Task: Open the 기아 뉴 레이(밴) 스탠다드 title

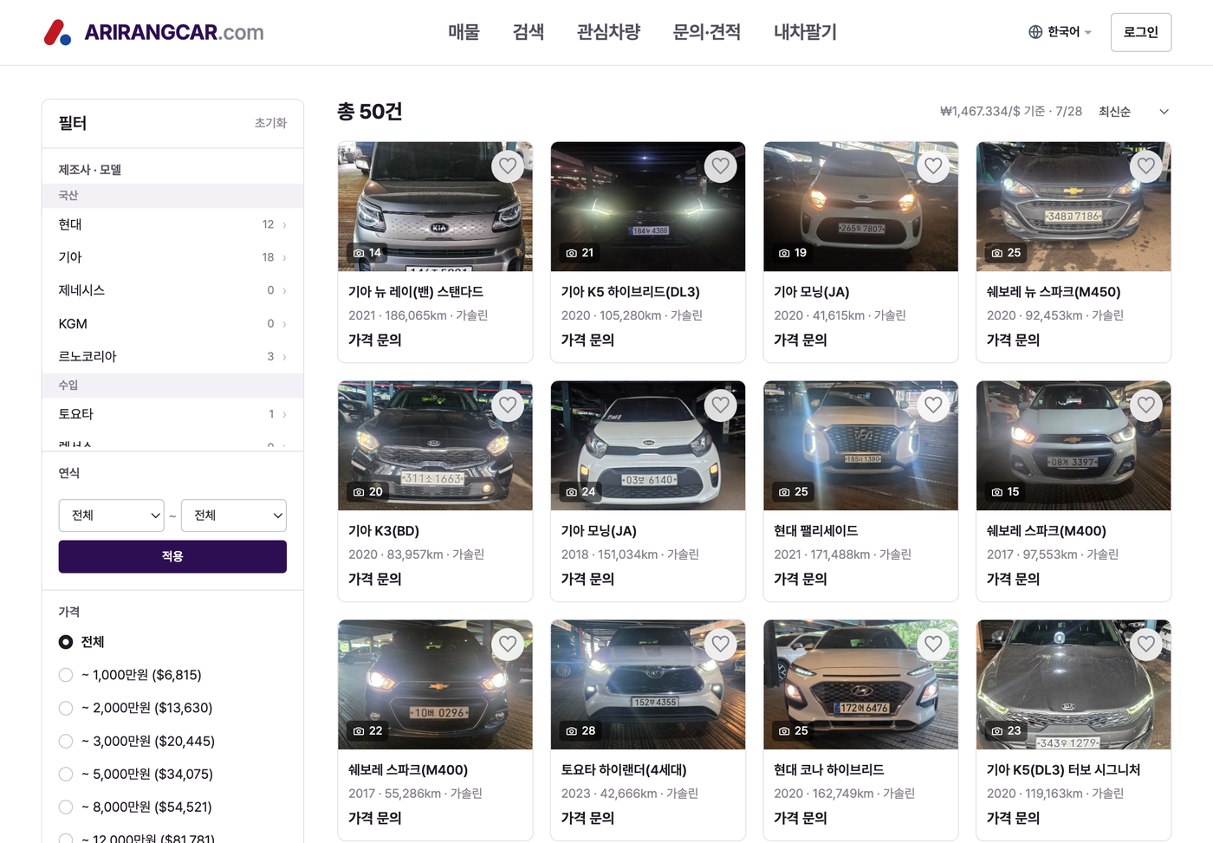Action: coord(416,292)
